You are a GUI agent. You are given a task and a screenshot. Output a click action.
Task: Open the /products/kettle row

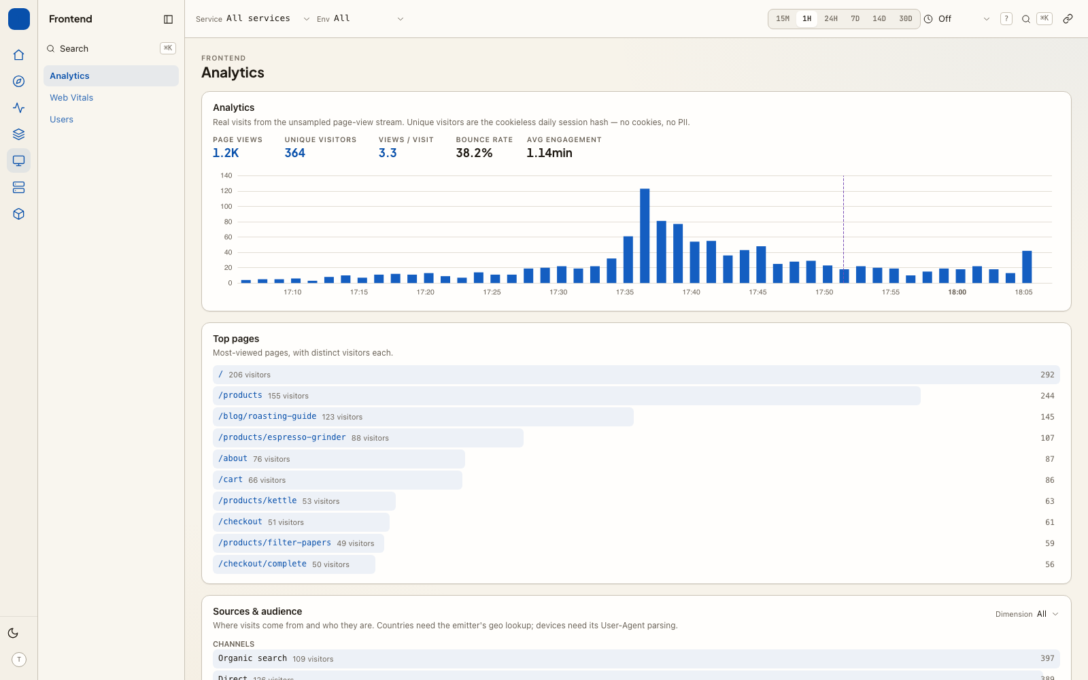pyautogui.click(x=636, y=501)
